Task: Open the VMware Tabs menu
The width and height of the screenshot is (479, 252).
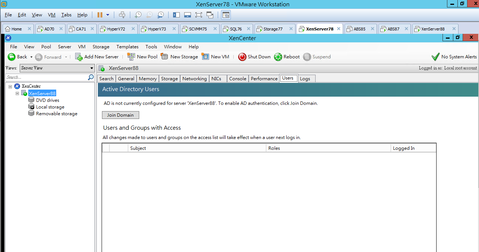Action: coord(66,15)
